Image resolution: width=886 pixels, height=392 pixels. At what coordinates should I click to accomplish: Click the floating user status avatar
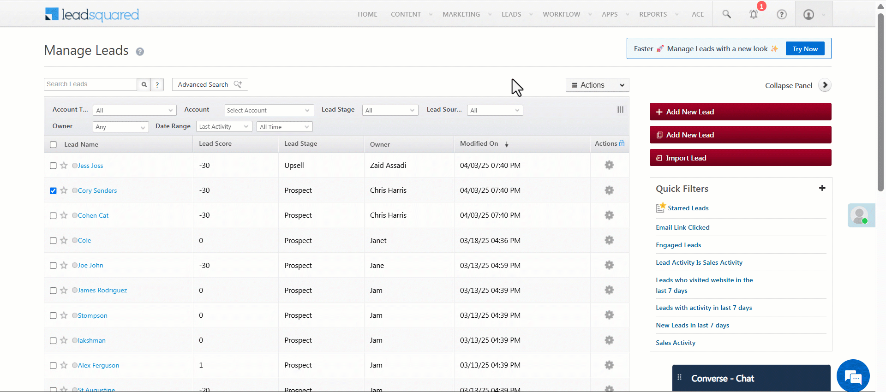pos(861,215)
